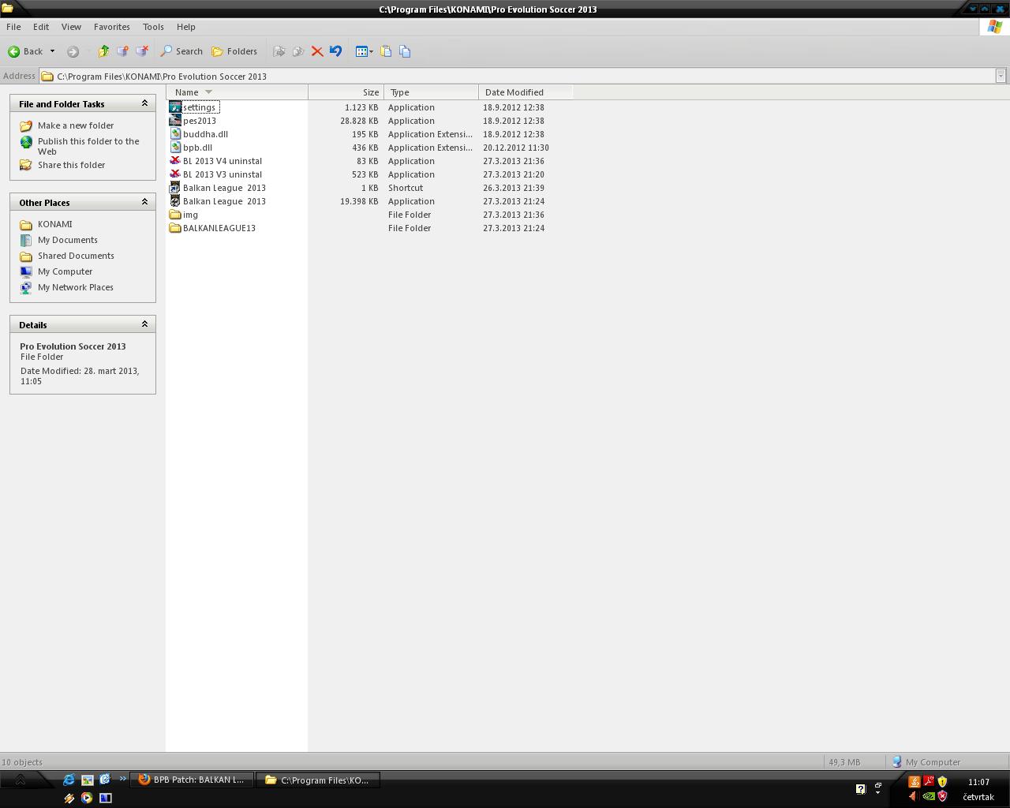The image size is (1010, 808).
Task: Click Share this folder link
Action: tap(71, 165)
